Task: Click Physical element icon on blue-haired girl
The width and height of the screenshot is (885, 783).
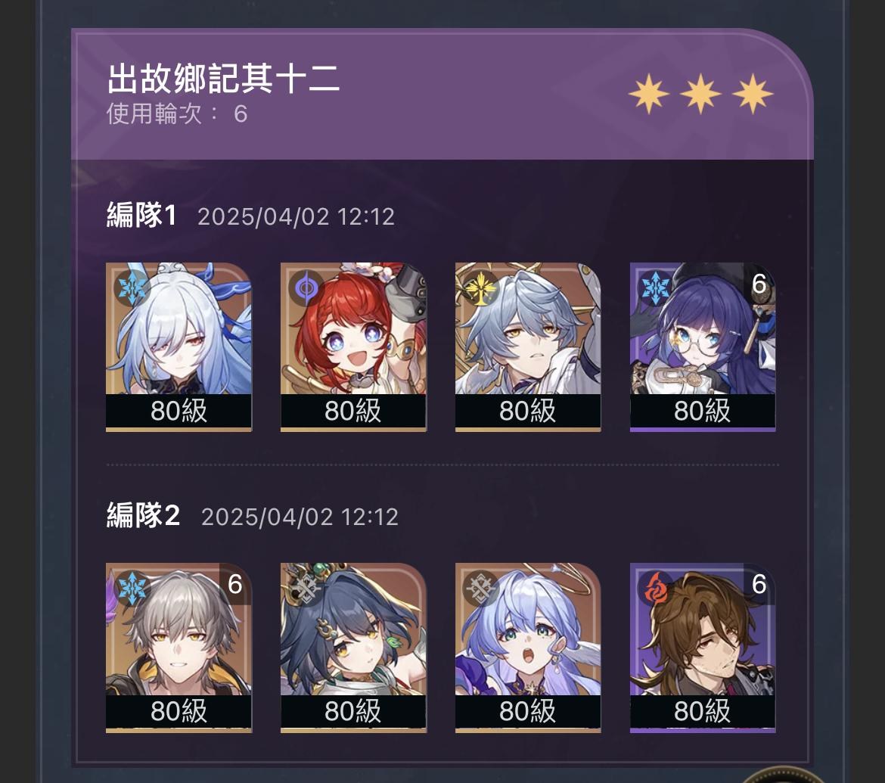Action: pos(480,589)
